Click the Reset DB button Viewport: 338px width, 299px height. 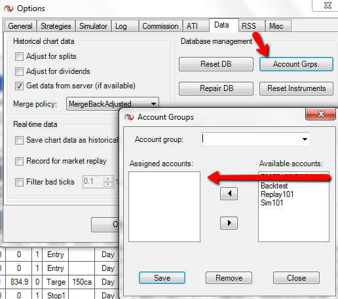pyautogui.click(x=216, y=64)
